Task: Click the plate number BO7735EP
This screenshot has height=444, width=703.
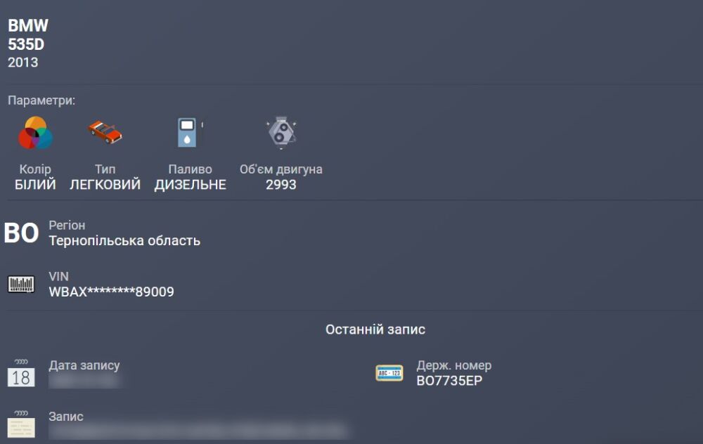Action: pos(449,381)
